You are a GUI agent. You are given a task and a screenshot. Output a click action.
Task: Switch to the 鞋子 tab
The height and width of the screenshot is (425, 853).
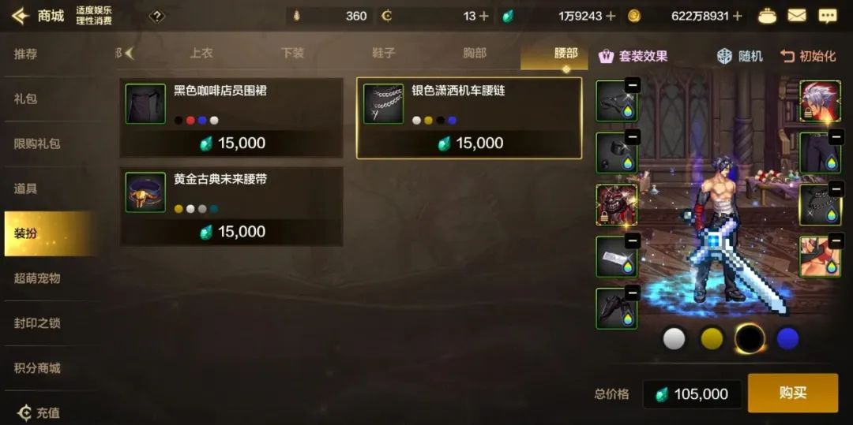click(x=383, y=53)
